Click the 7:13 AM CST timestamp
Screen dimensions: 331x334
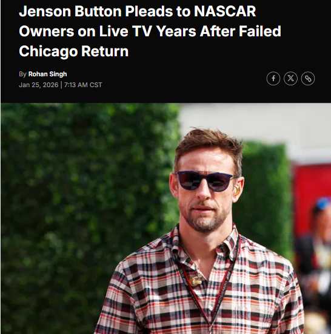(83, 85)
